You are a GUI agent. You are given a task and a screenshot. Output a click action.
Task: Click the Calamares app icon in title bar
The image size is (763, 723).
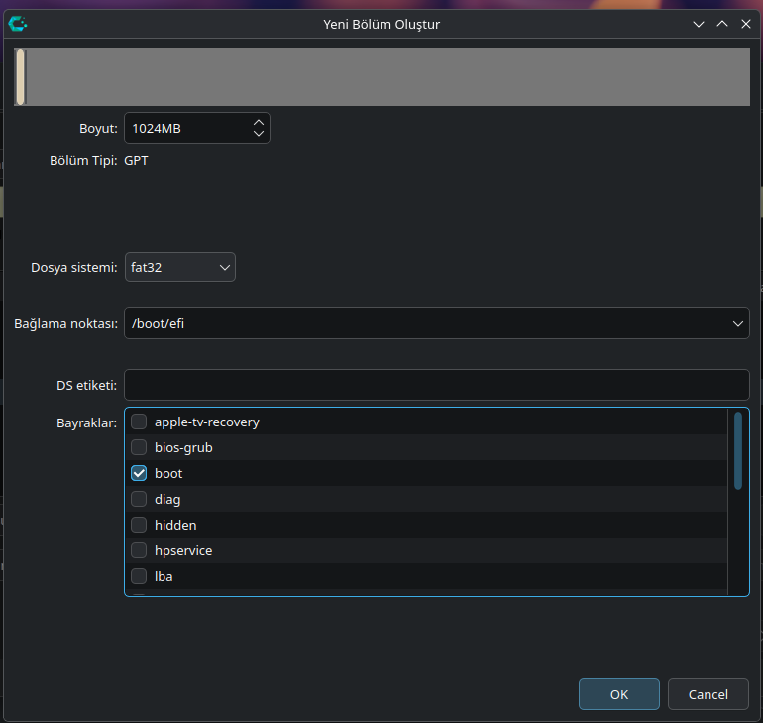coord(18,24)
